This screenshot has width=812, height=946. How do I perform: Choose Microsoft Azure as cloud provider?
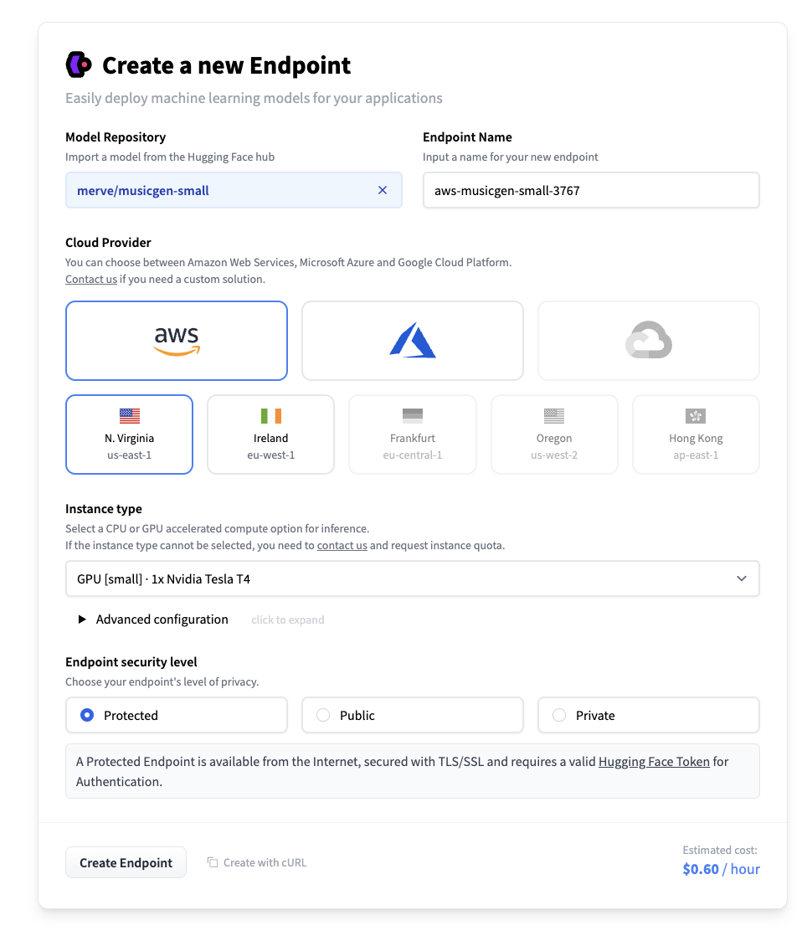(x=413, y=341)
